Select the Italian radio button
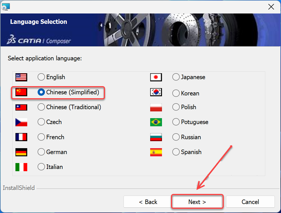 click(x=41, y=167)
